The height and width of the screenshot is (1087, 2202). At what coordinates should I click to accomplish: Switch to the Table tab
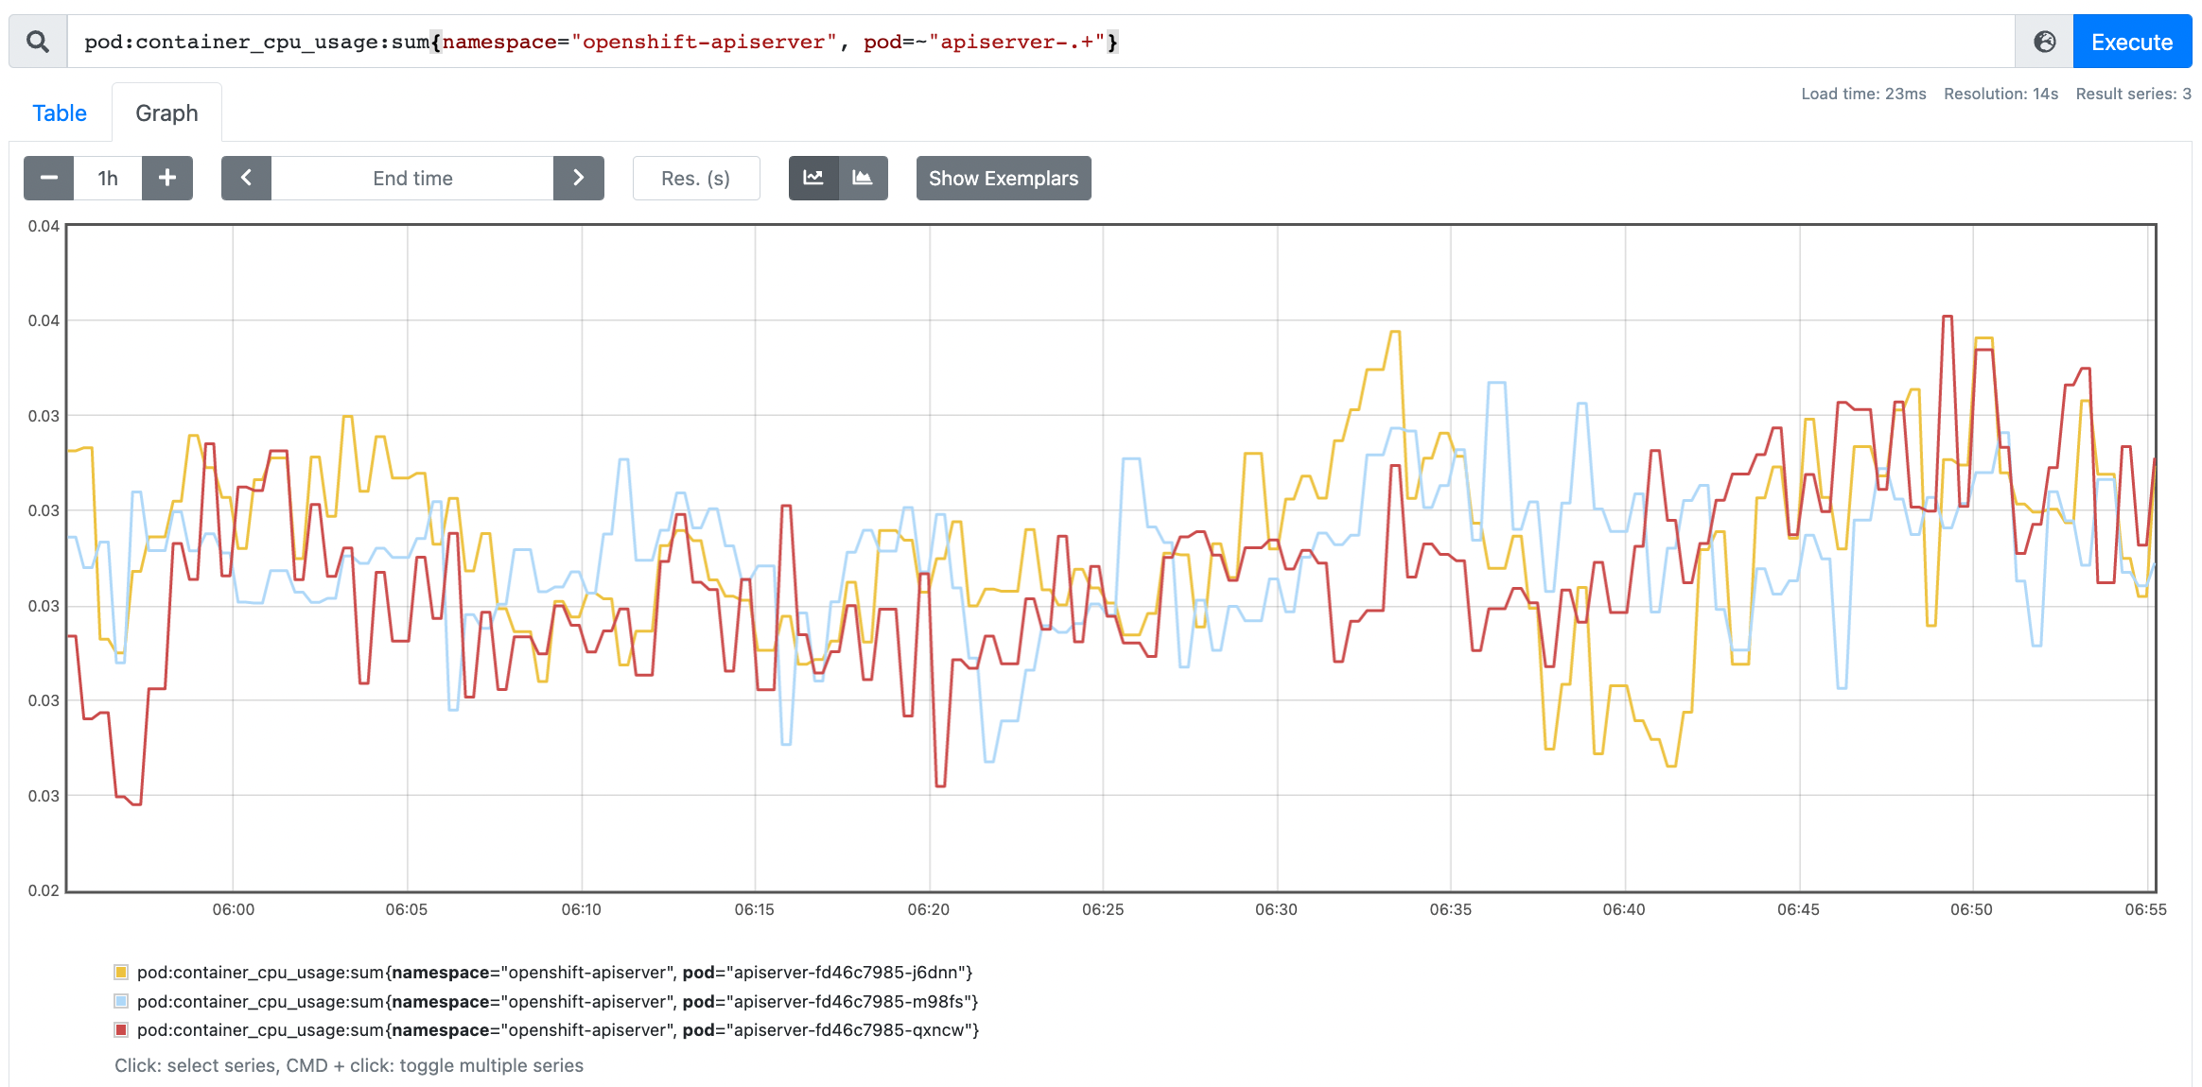pyautogui.click(x=60, y=113)
